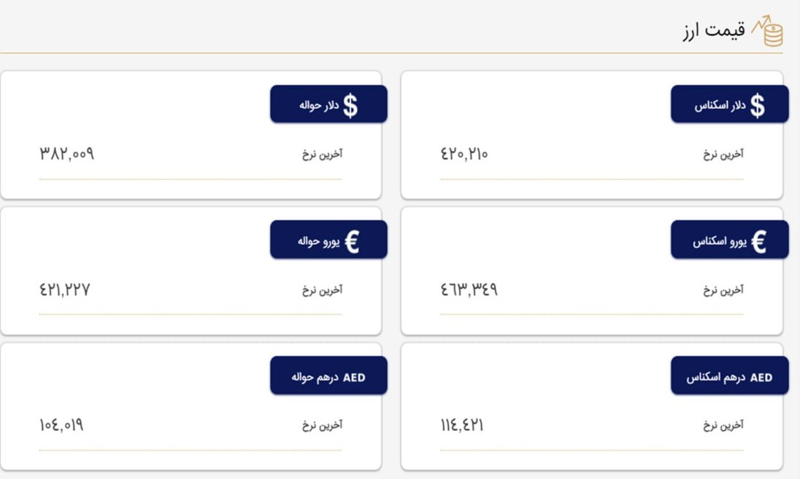Click the gold coins currency price icon

pos(767,31)
